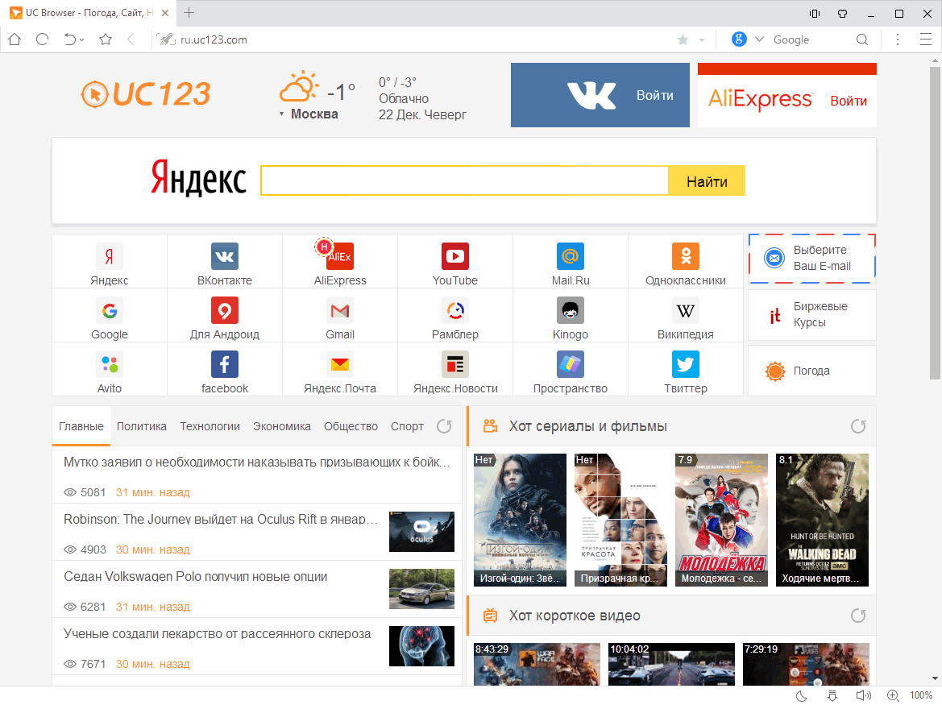Image resolution: width=942 pixels, height=705 pixels.
Task: Open the Ходячие мертвецы Walking Dead poster
Action: 822,520
